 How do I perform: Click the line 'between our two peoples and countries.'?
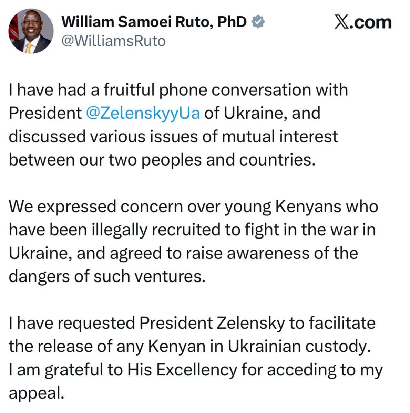[162, 160]
